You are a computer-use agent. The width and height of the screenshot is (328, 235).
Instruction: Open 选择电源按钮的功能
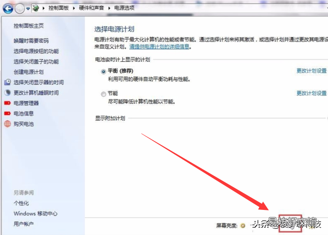[x=36, y=51]
